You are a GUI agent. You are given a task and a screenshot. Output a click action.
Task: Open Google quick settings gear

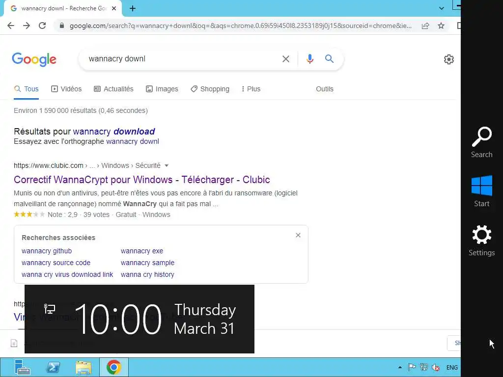click(449, 59)
